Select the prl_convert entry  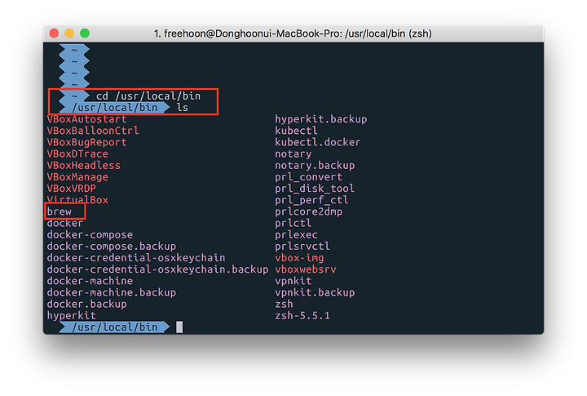[x=308, y=177]
